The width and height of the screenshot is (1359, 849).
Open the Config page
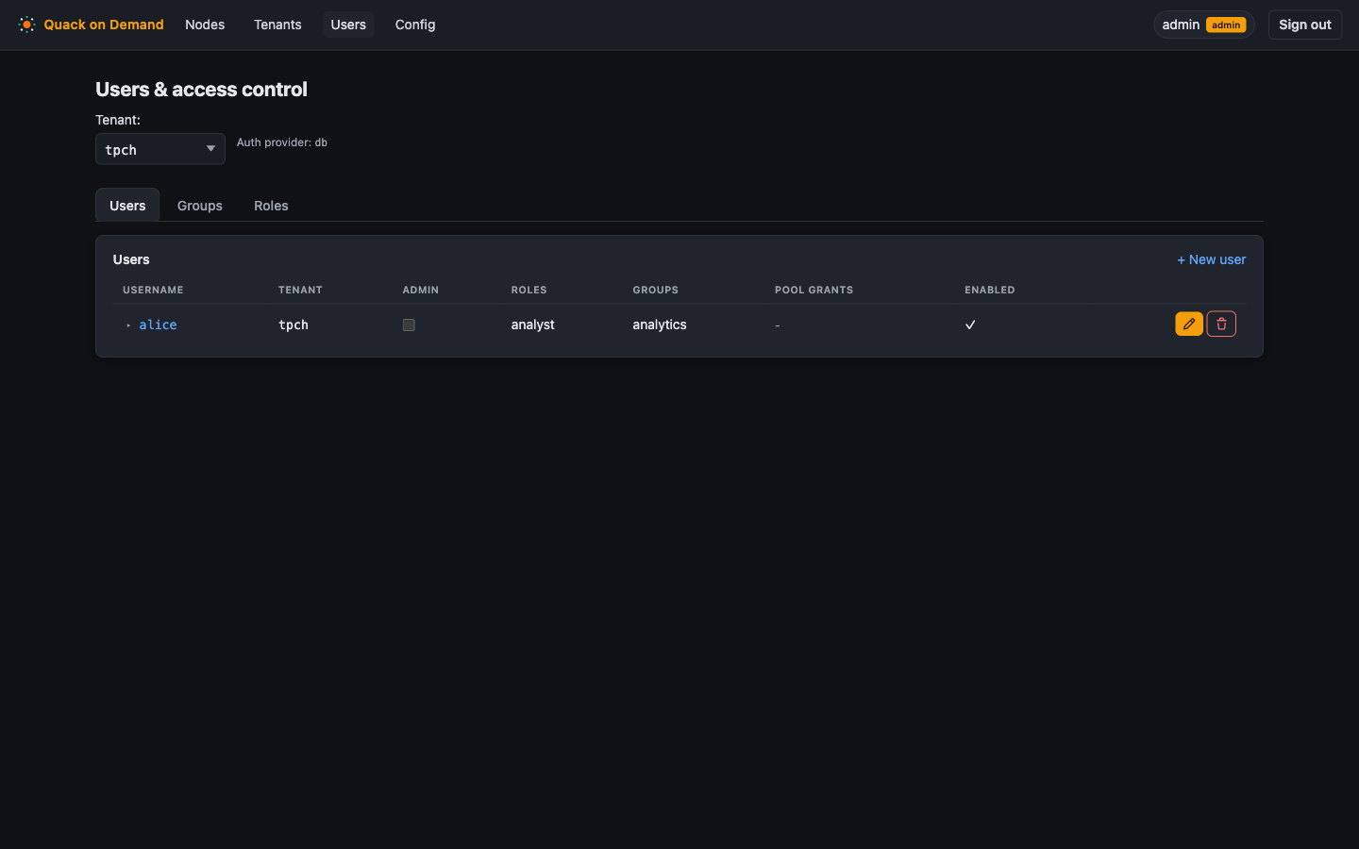pyautogui.click(x=415, y=25)
